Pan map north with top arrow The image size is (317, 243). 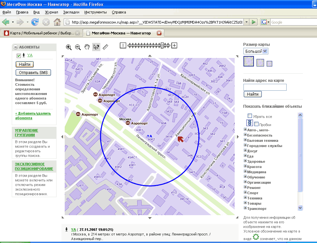(150, 56)
